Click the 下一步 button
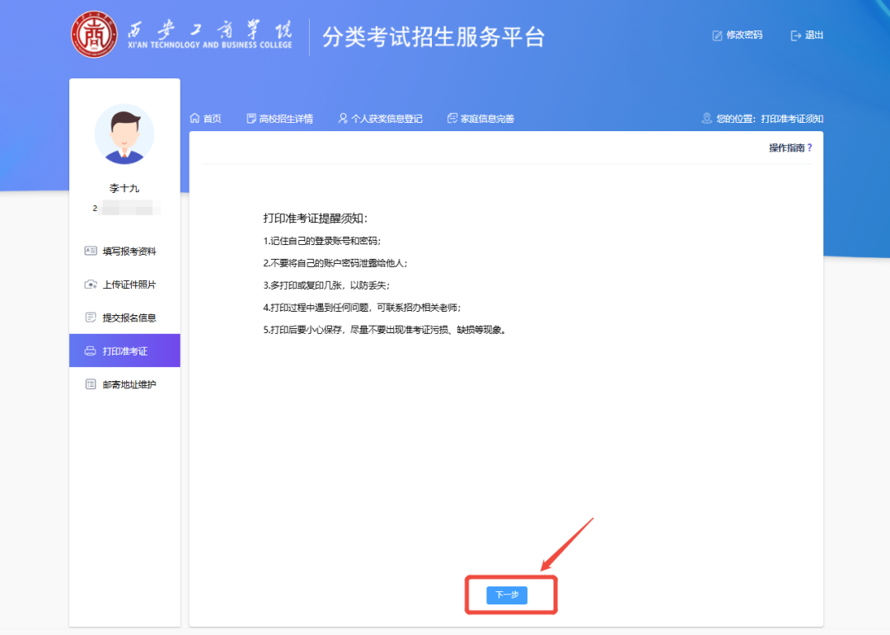Screen dimensions: 890x635 506,595
